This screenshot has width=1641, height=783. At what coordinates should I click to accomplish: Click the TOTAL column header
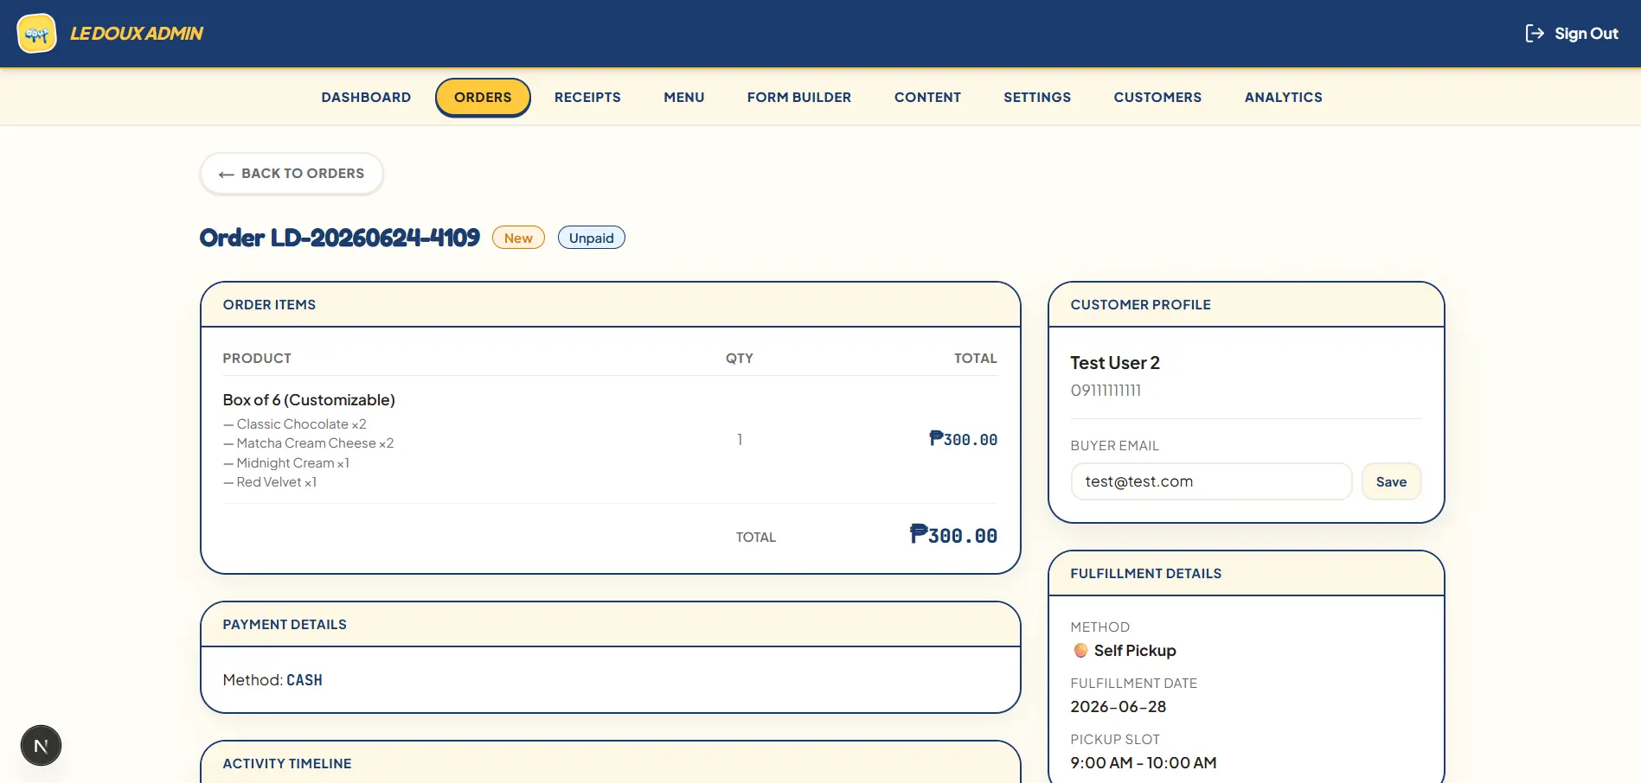click(976, 359)
